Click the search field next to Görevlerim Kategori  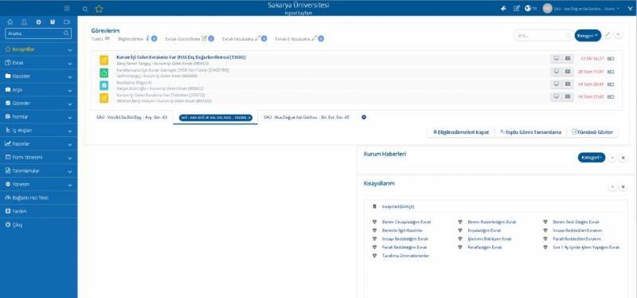tap(543, 35)
